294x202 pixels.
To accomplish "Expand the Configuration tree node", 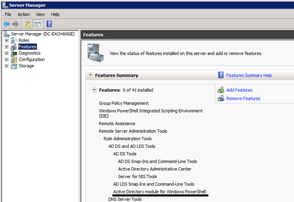I will [7, 60].
